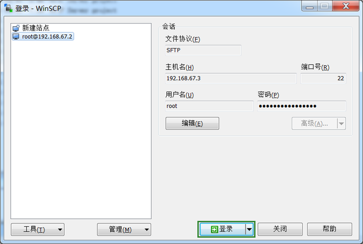Click the masked 密码 password field
The width and height of the screenshot is (363, 244).
[x=302, y=106]
